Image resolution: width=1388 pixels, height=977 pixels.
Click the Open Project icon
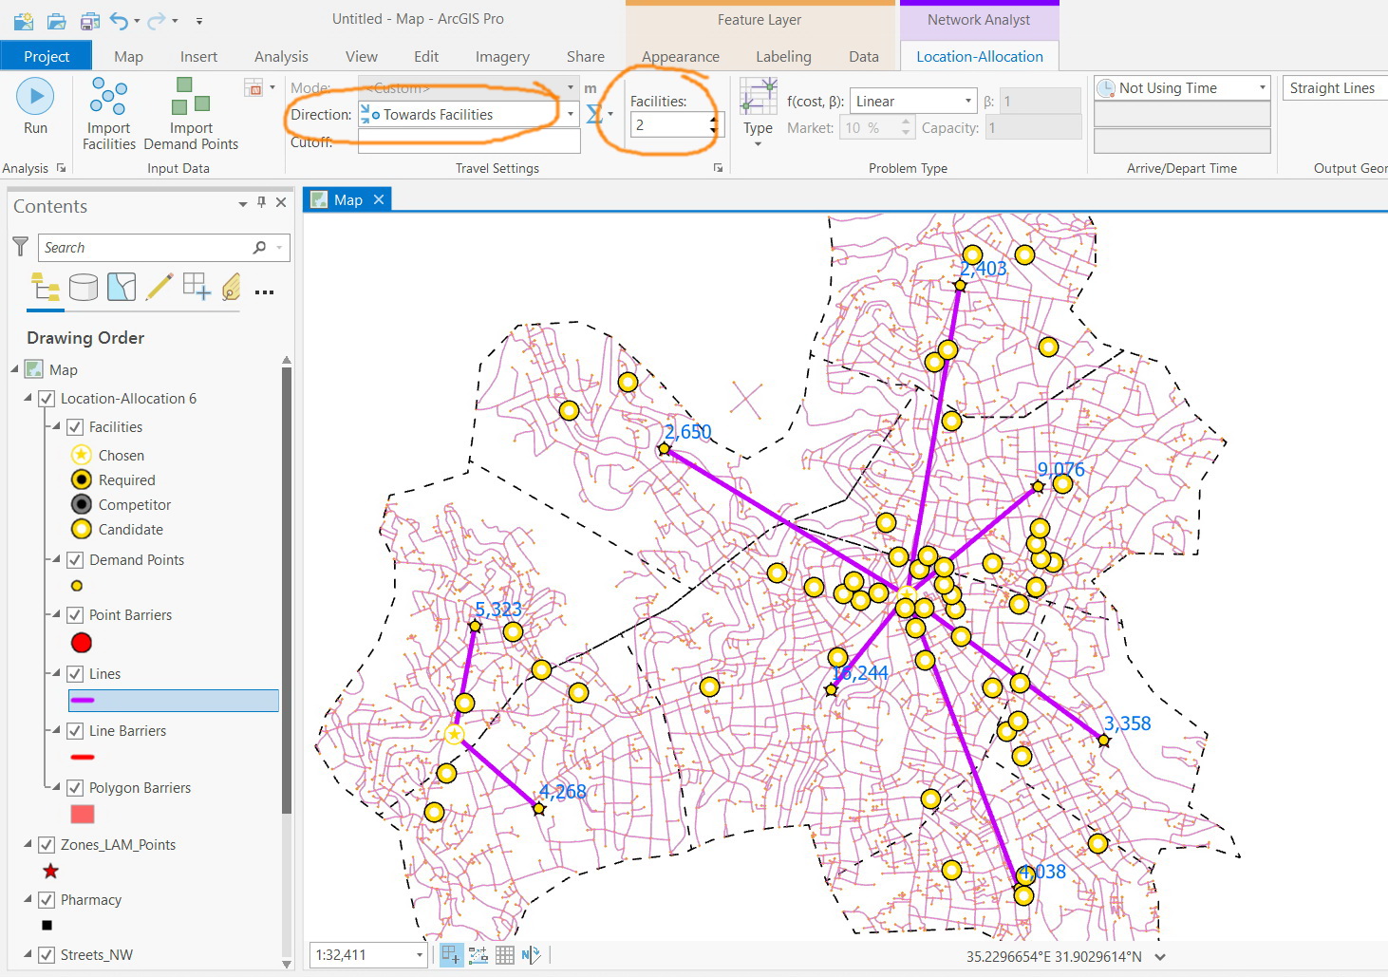click(57, 20)
